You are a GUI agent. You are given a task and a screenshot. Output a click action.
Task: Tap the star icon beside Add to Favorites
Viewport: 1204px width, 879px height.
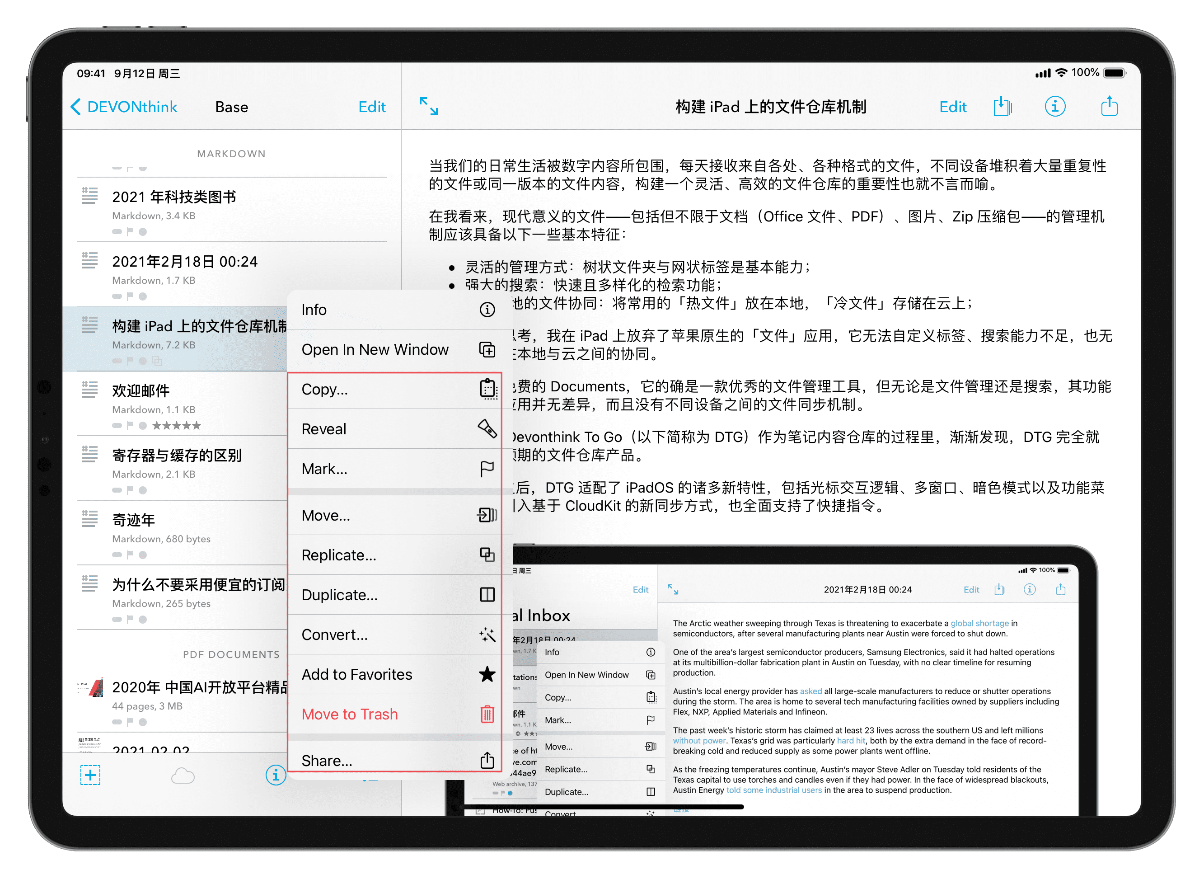tap(487, 674)
